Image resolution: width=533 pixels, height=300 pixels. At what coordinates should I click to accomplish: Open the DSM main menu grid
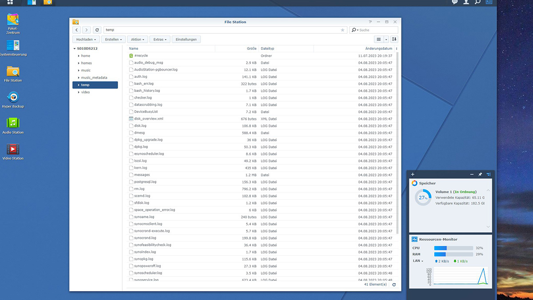point(10,2)
